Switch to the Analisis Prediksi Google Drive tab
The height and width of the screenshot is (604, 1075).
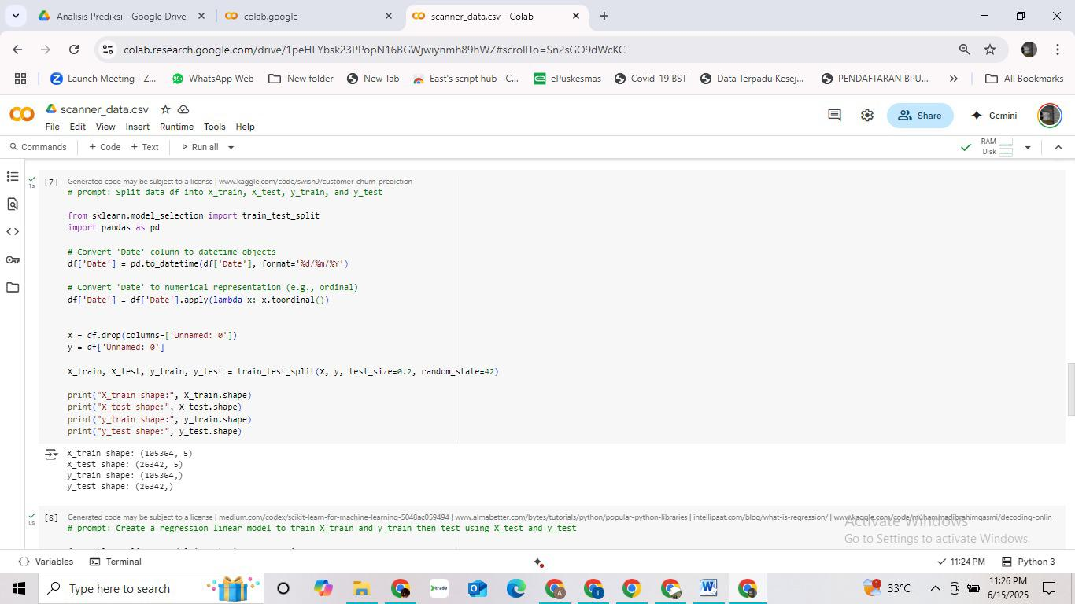(x=121, y=16)
